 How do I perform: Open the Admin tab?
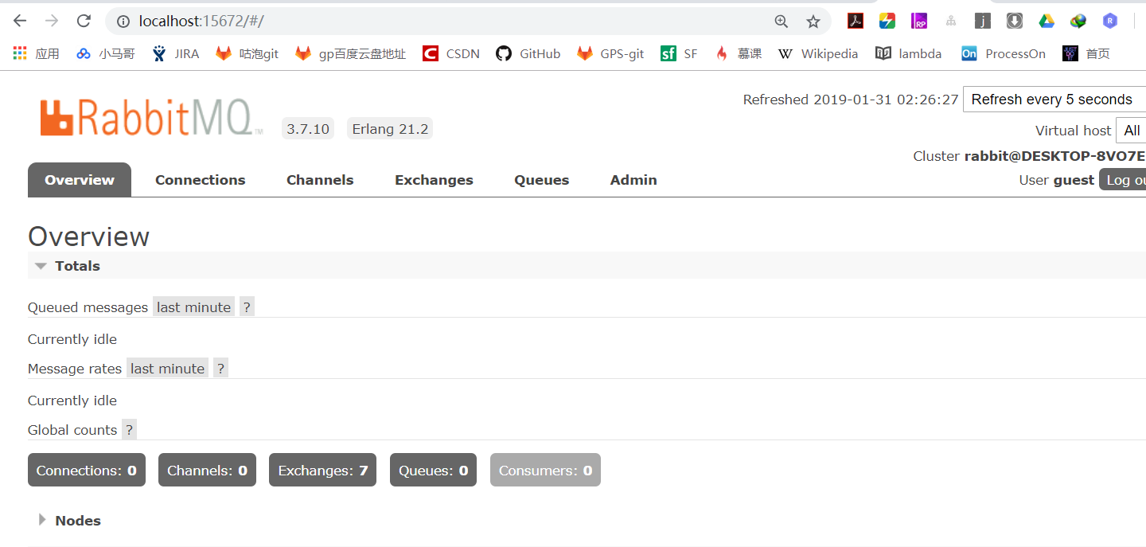coord(633,179)
